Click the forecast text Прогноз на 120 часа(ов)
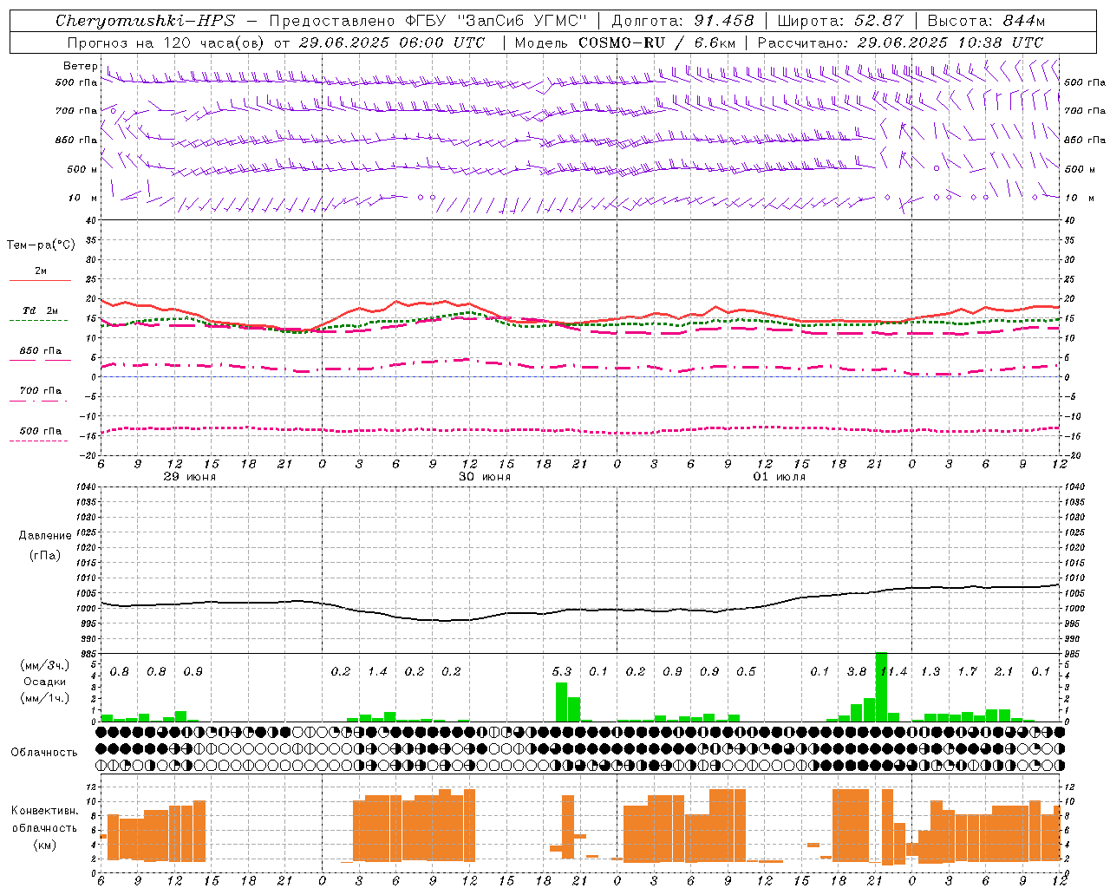This screenshot has height=888, width=1110. (166, 42)
